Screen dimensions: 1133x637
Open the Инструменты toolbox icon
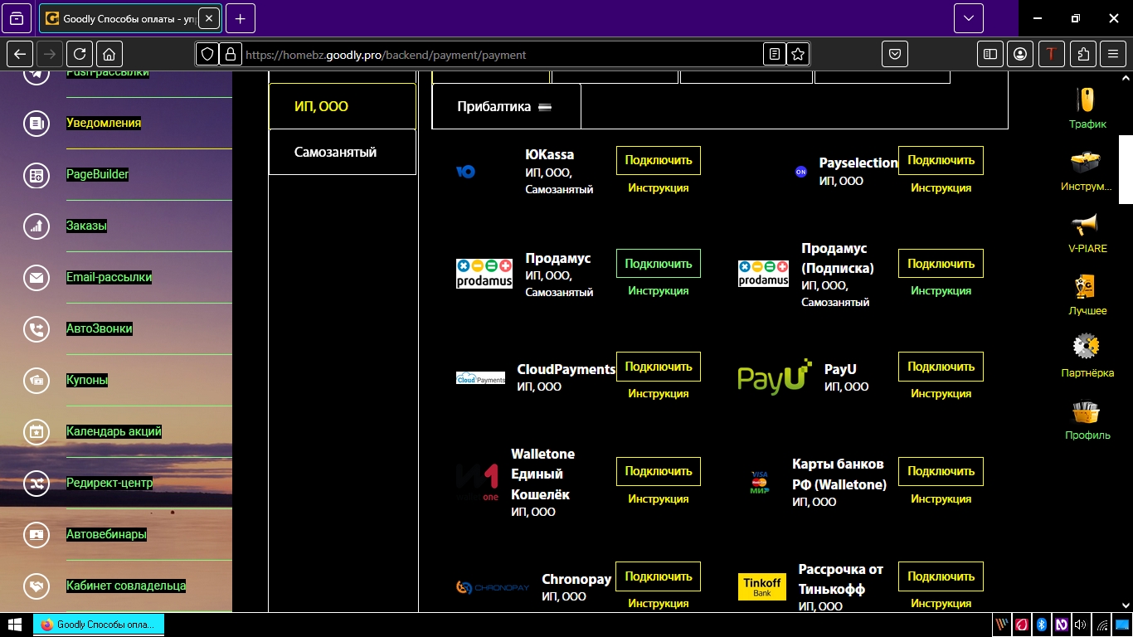(x=1087, y=163)
